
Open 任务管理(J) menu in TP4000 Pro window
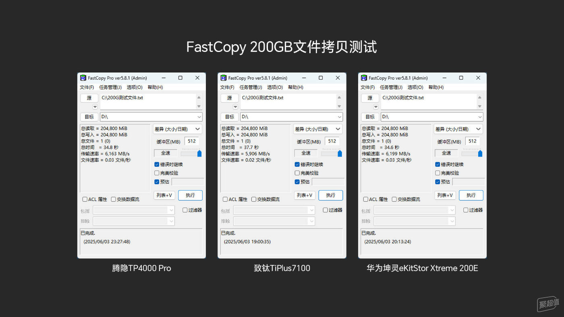pyautogui.click(x=110, y=87)
